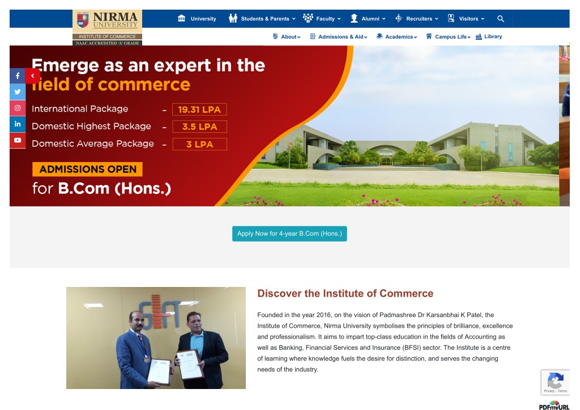Click the About shield icon

click(x=275, y=36)
